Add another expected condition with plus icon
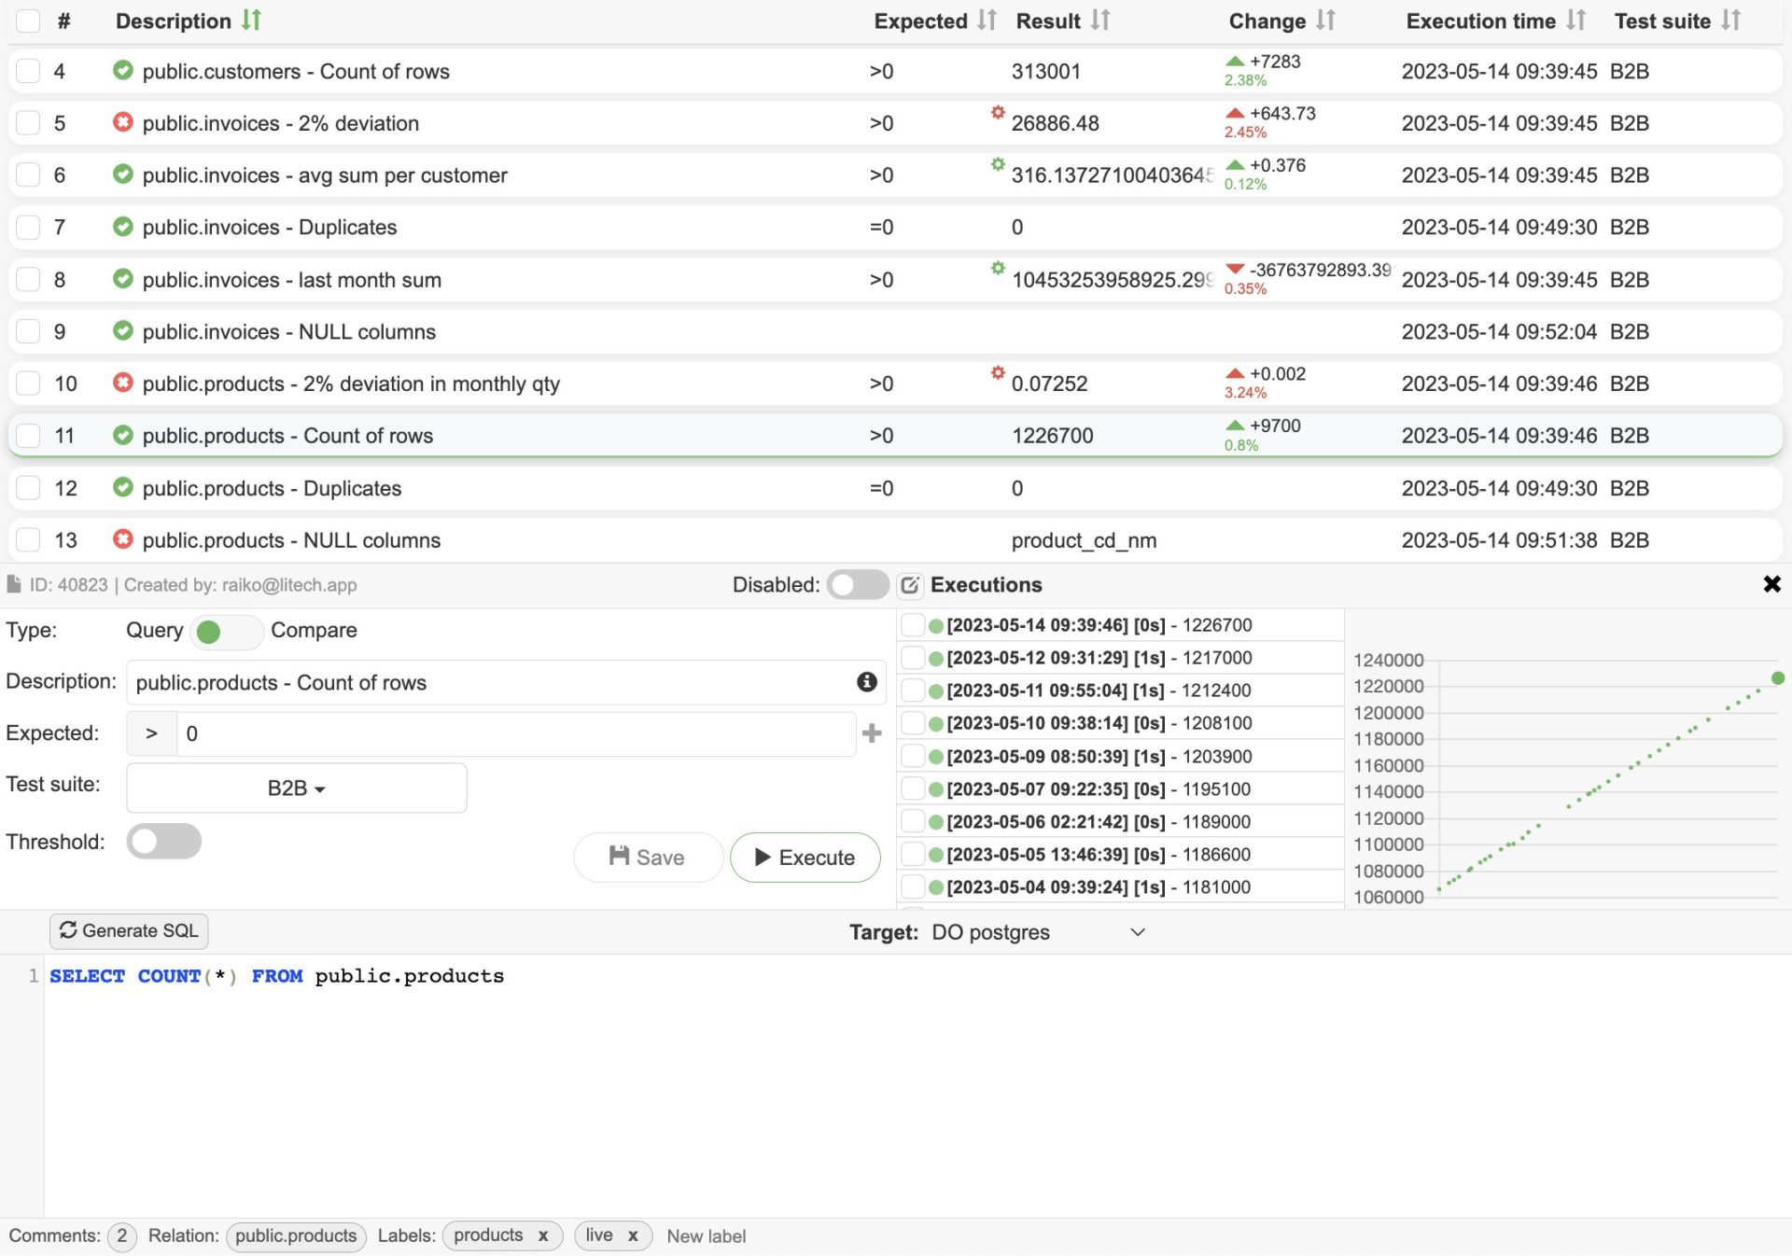Image resolution: width=1792 pixels, height=1256 pixels. coord(872,733)
